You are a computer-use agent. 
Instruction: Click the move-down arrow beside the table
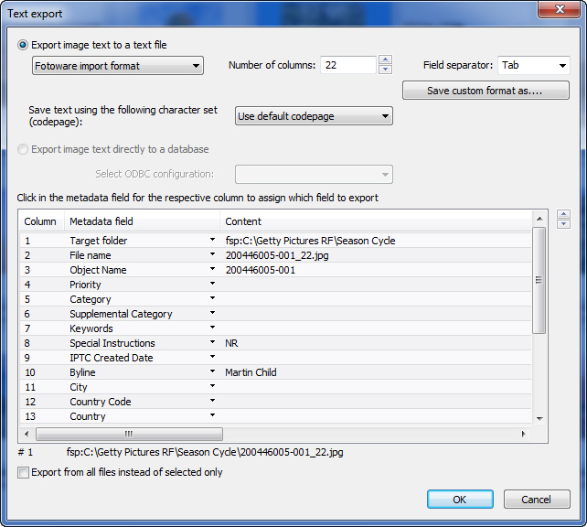(563, 224)
